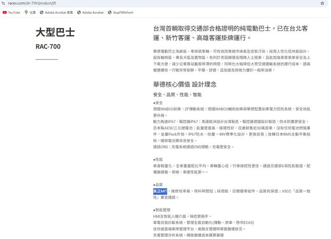Click the 大型巴士 page heading
This screenshot has height=239, width=331.
point(55,33)
